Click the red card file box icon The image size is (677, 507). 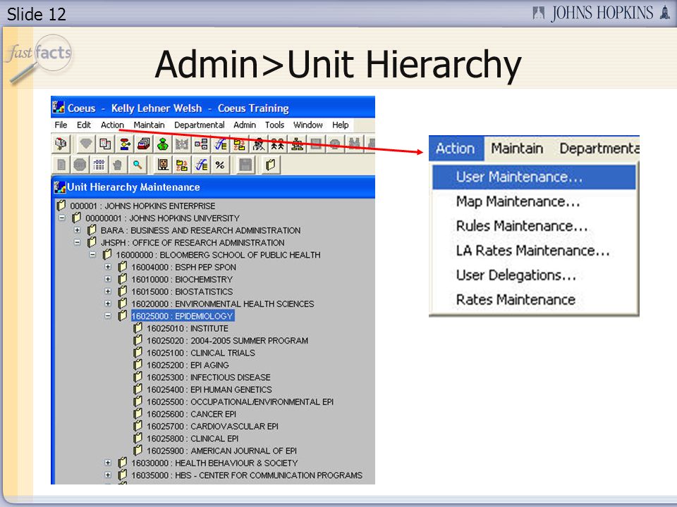144,144
